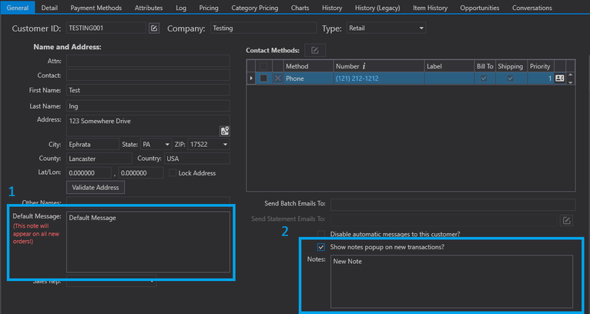Click the row indicator arrow of Phone row
Viewport: 590px width, 314px height.
[x=251, y=78]
